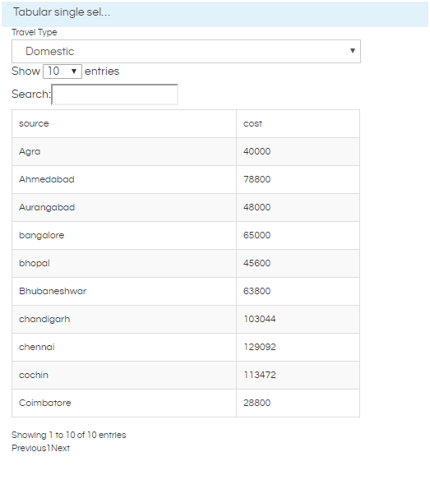430x489 pixels.
Task: Click the Tabular single sel... panel header
Action: pos(215,14)
